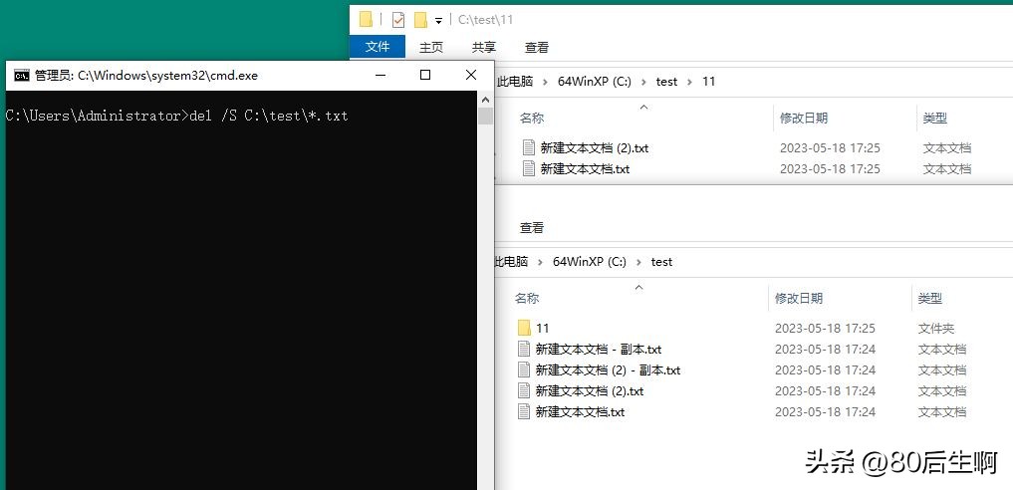Select 新建文本文档.txt icon in test folder
1013x490 pixels.
pyautogui.click(x=524, y=411)
